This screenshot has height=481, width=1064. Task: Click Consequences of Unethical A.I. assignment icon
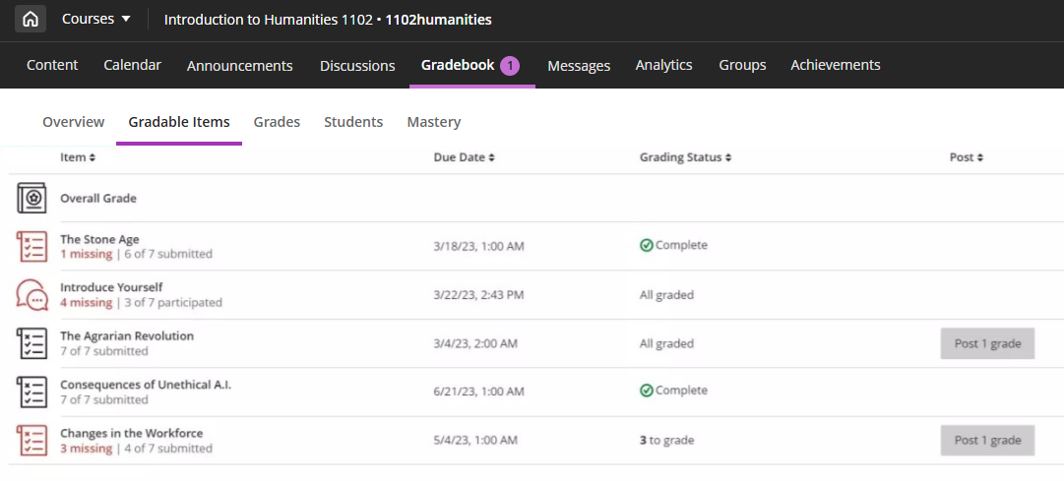[x=31, y=391]
